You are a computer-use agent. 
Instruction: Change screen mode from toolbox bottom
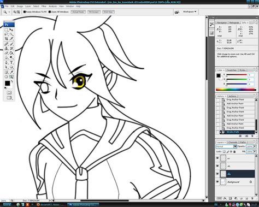tap(9, 98)
